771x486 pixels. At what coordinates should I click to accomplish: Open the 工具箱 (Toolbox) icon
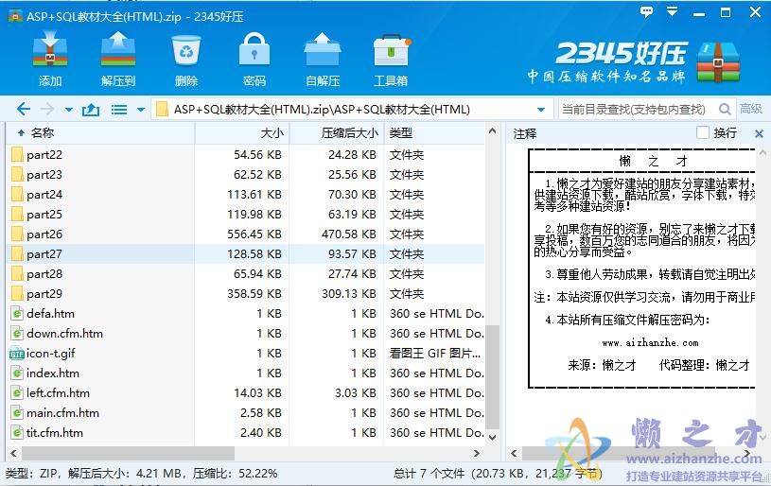click(x=392, y=50)
